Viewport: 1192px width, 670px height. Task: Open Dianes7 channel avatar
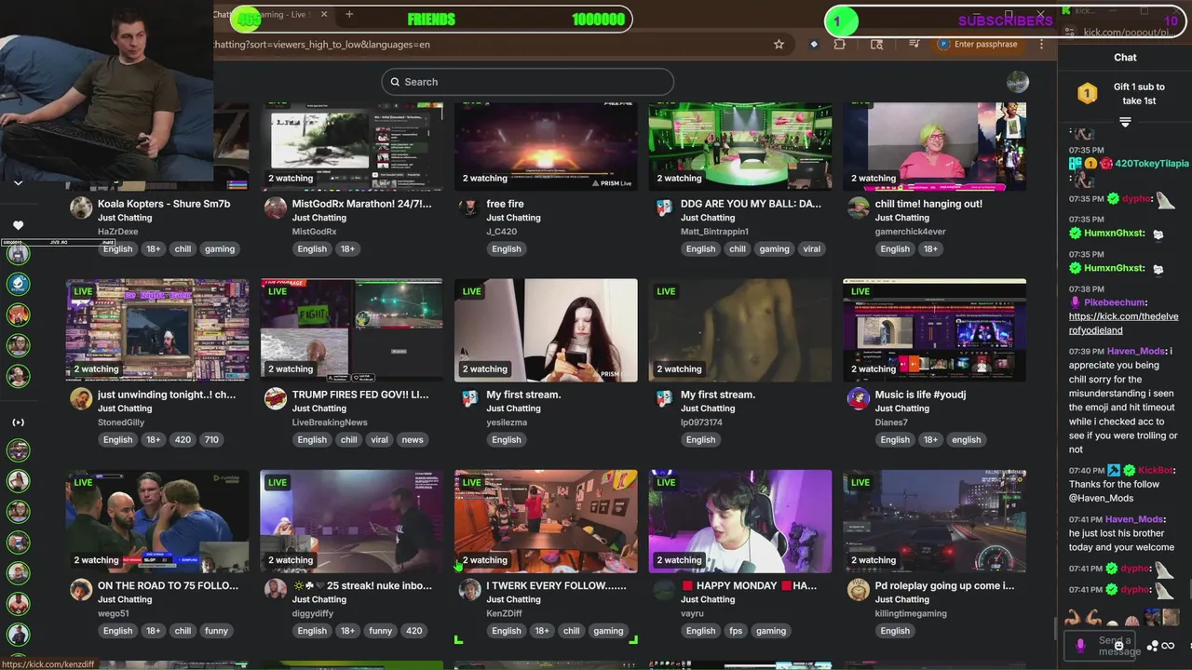(x=858, y=398)
